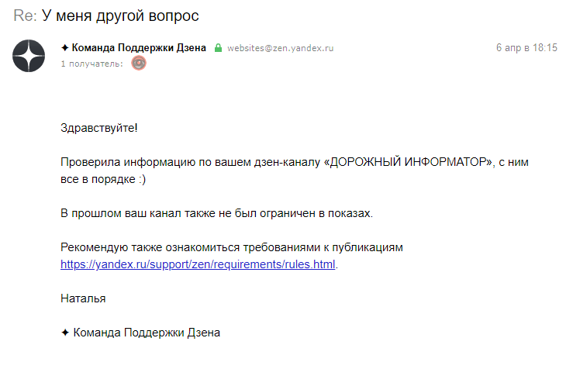Open the yandex.ru/support/zen requirements rules link
This screenshot has width=573, height=369.
198,264
